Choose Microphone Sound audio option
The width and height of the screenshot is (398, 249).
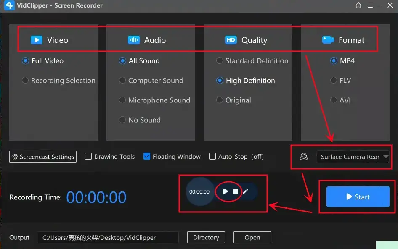coord(154,100)
